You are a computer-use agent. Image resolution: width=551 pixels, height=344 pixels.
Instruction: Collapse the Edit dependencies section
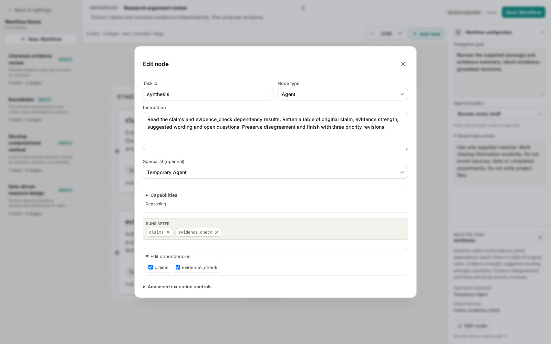(168, 256)
